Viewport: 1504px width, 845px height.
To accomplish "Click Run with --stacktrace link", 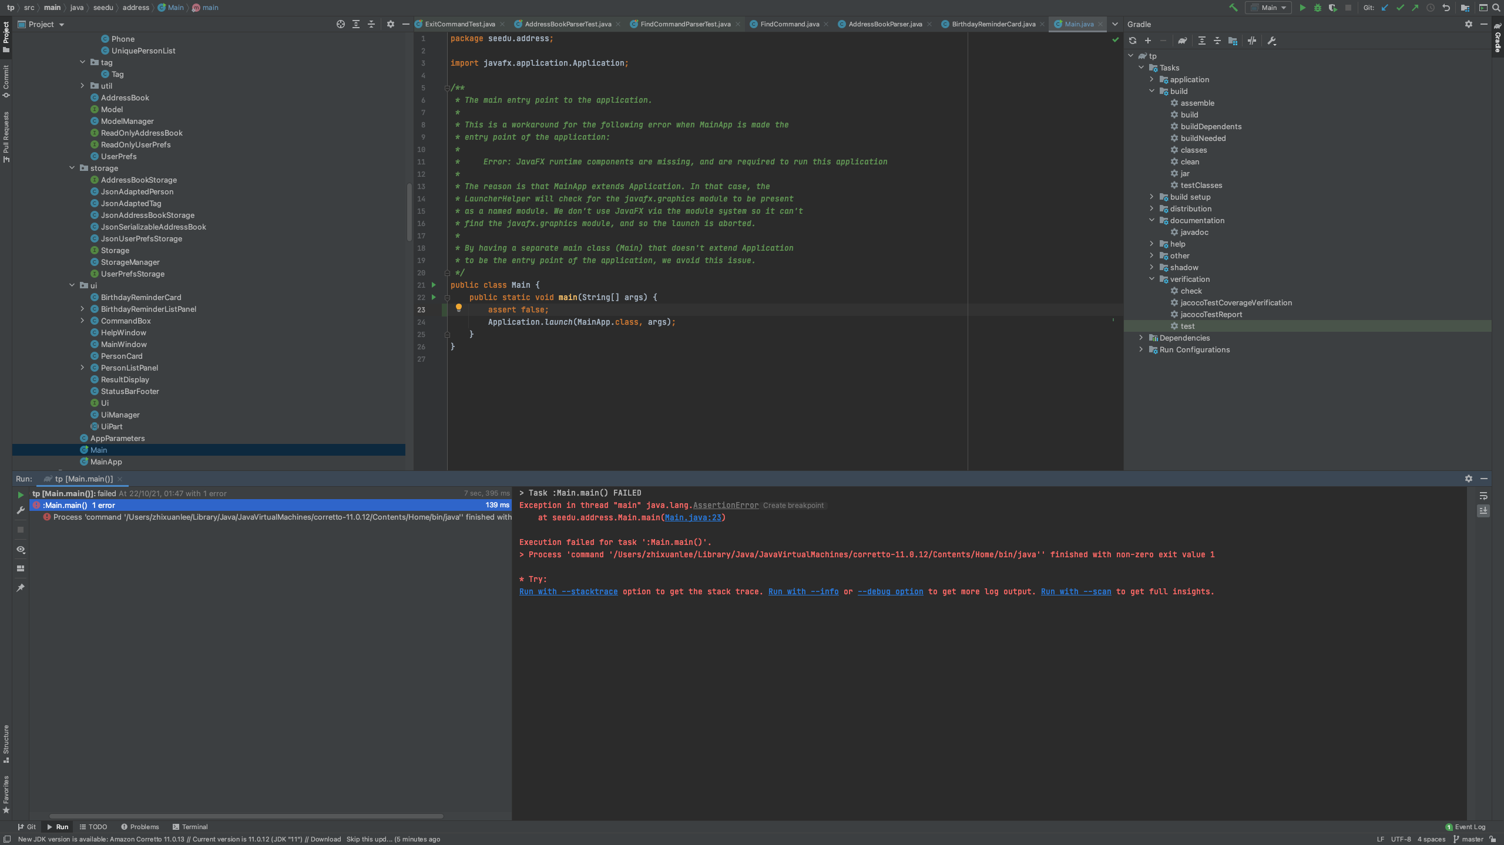I will tap(568, 591).
